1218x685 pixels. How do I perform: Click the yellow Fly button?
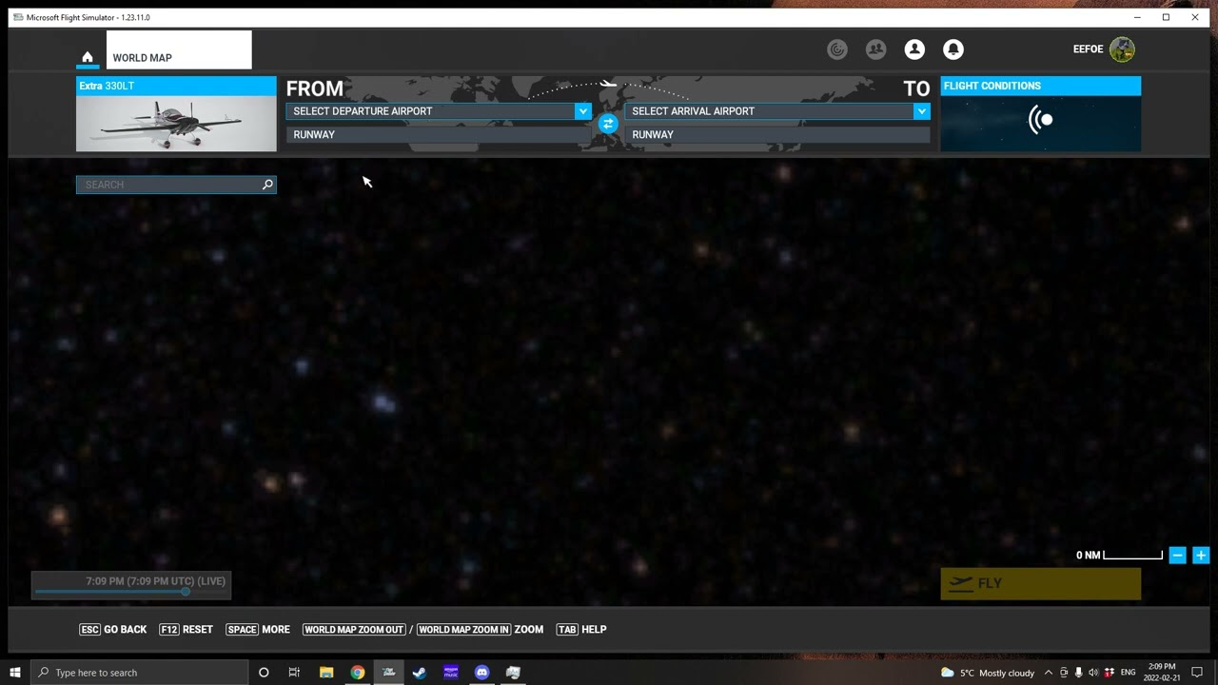[1040, 583]
